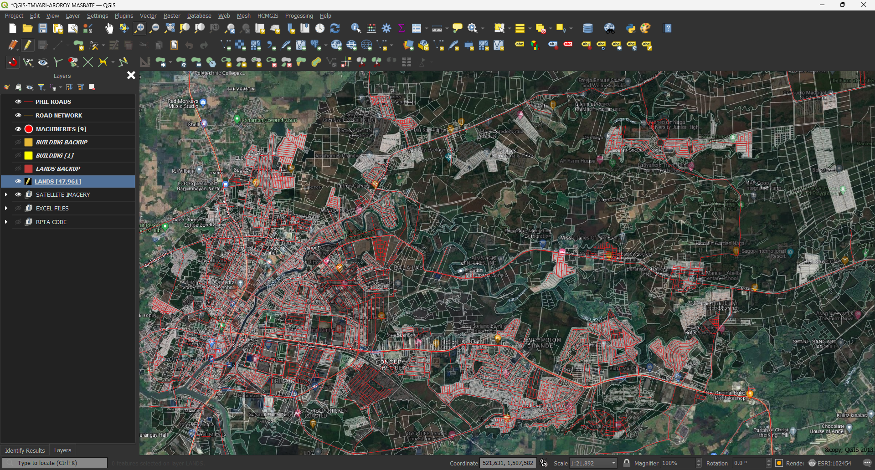Click Collapse All icon in Layers panel
Screen dimensions: 875x470
[x=81, y=87]
